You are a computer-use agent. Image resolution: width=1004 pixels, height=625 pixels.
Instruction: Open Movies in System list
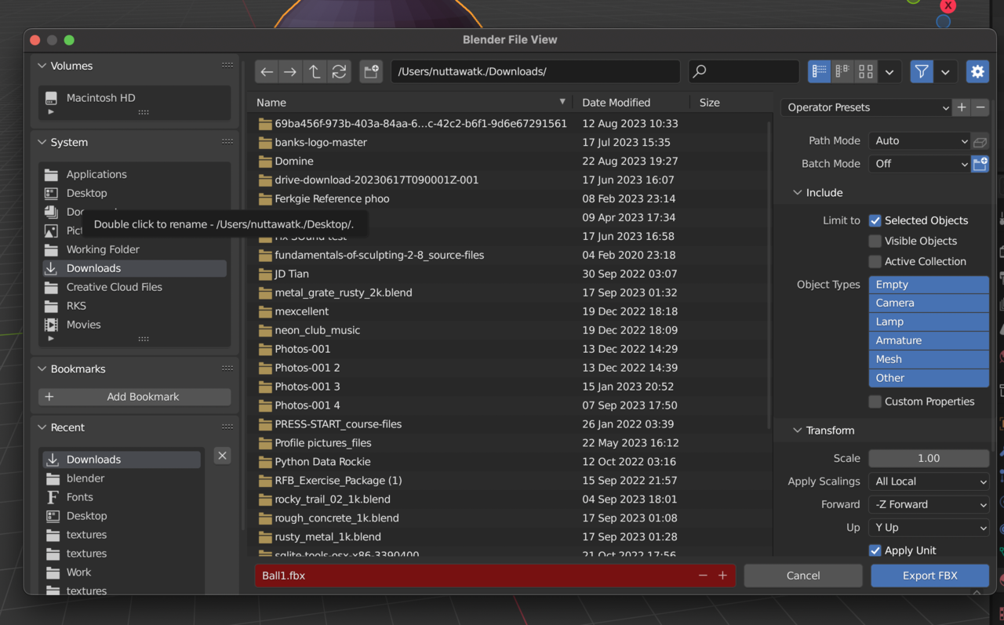[135, 325]
